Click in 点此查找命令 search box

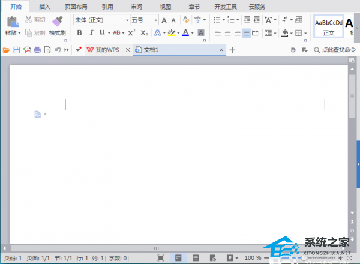pos(335,50)
